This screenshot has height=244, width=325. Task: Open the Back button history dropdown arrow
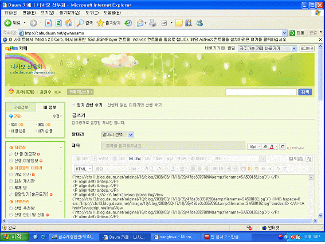point(25,23)
